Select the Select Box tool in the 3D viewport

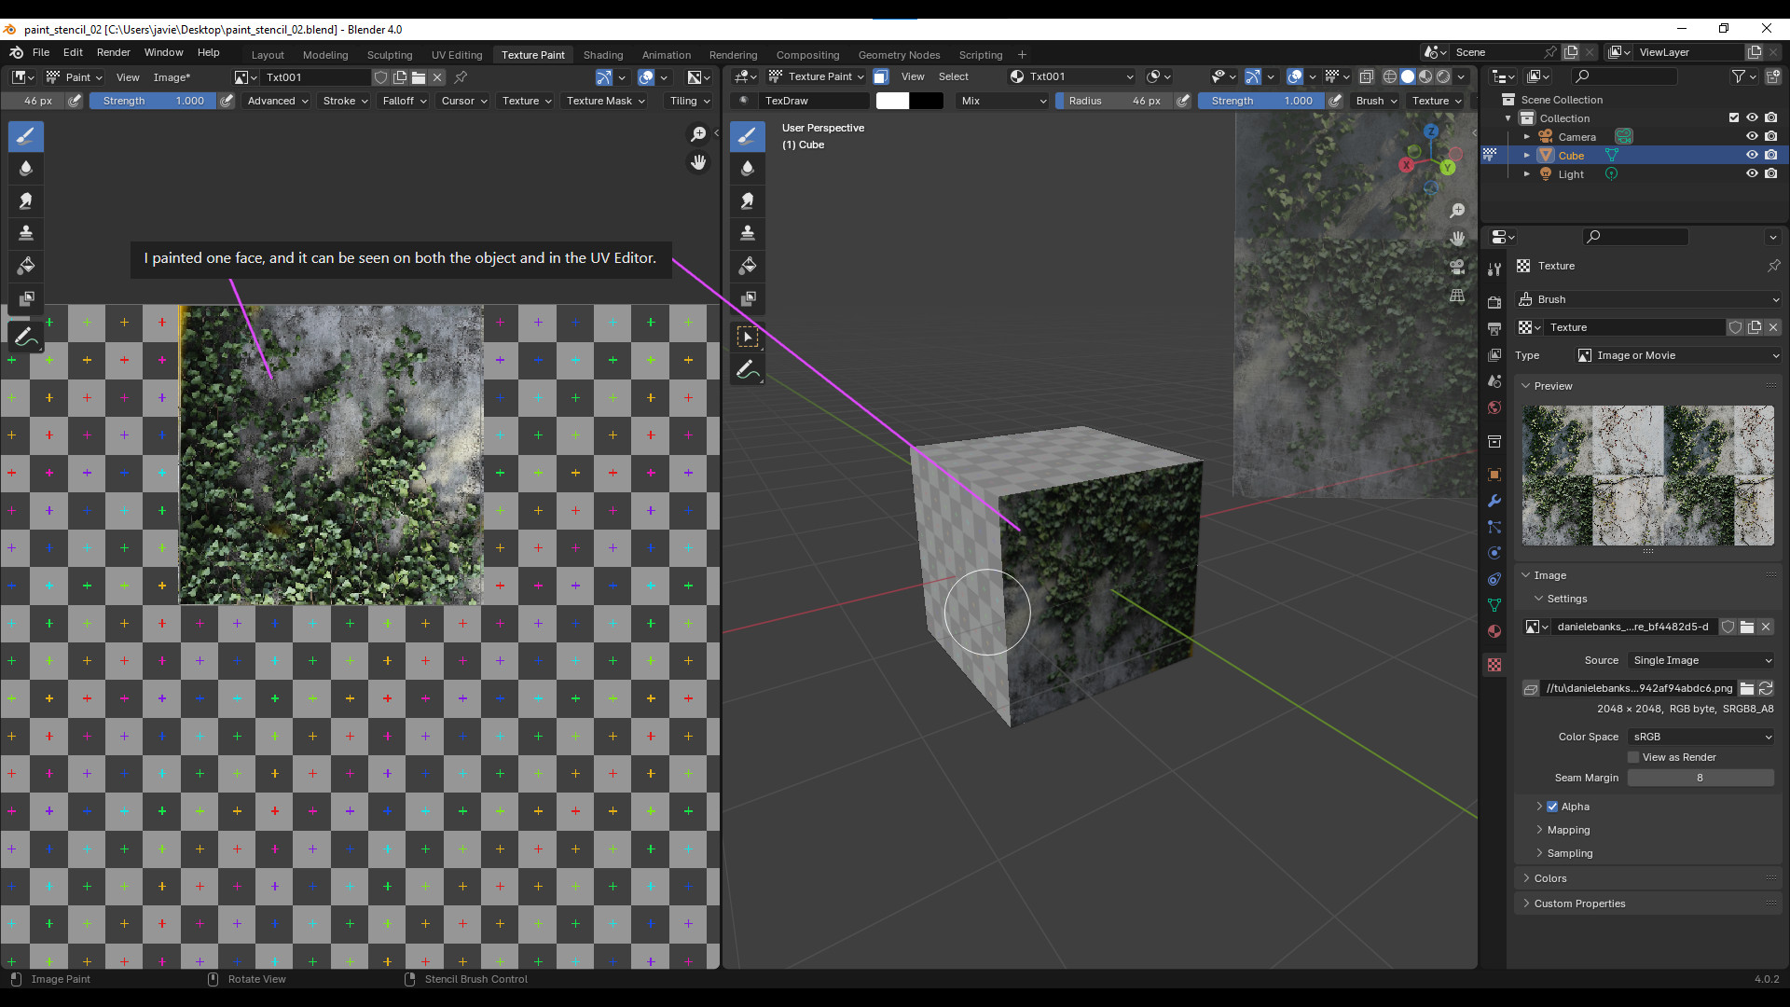(747, 338)
